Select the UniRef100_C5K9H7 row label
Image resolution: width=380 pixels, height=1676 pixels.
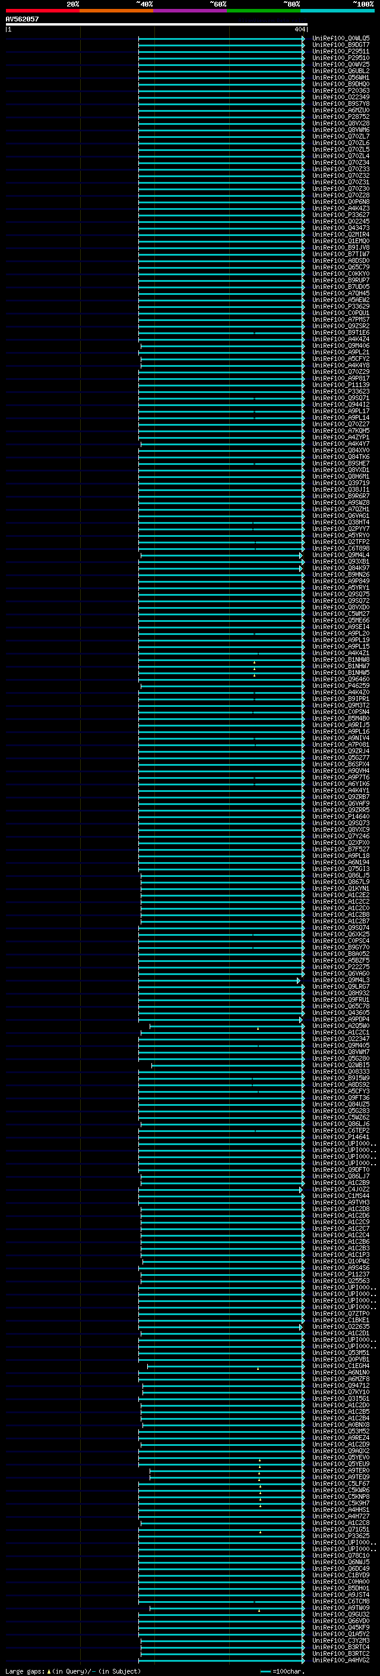point(340,1503)
